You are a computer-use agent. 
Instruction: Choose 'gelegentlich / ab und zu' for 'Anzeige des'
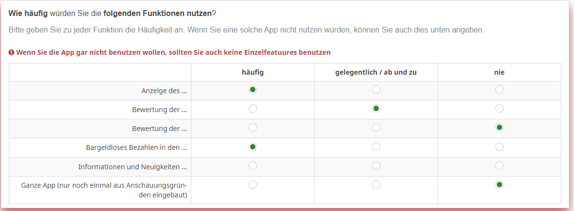376,90
